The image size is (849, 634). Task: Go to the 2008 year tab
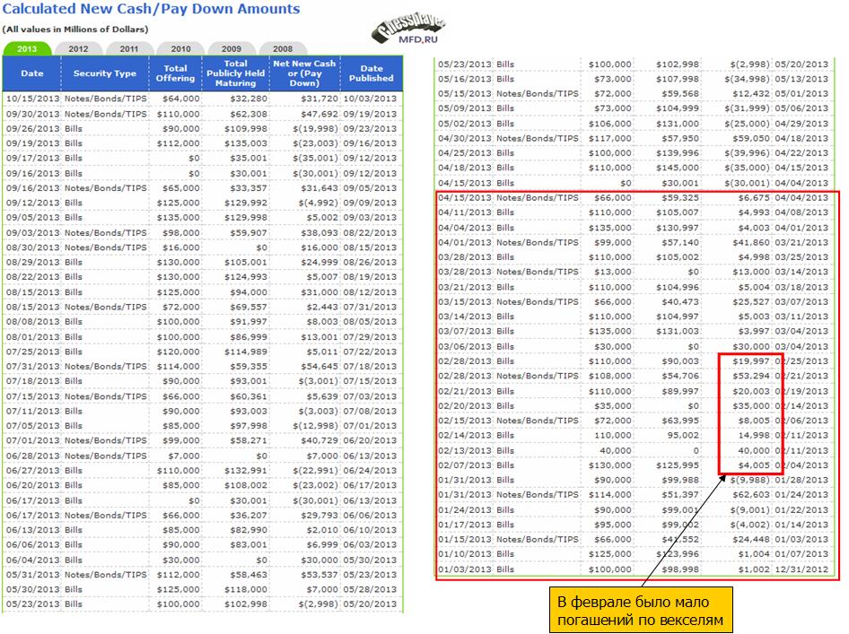[x=283, y=48]
